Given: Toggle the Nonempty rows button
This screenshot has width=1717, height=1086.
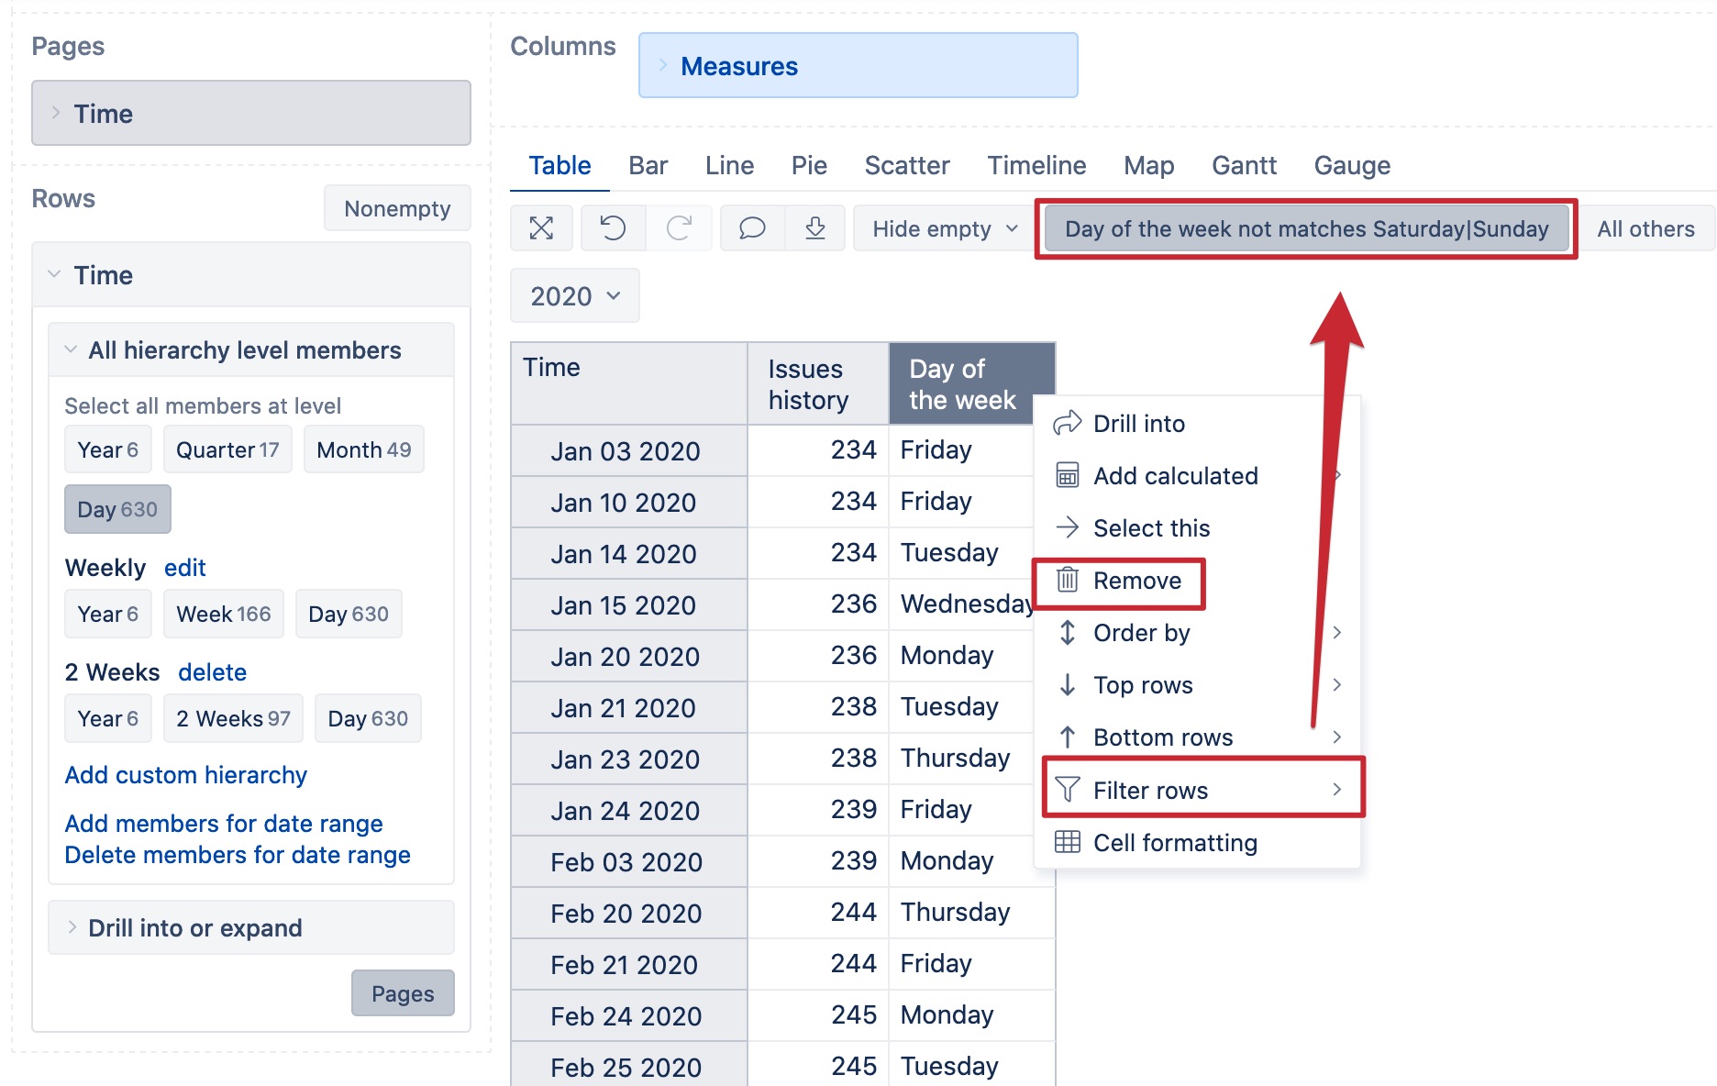Looking at the screenshot, I should point(397,208).
